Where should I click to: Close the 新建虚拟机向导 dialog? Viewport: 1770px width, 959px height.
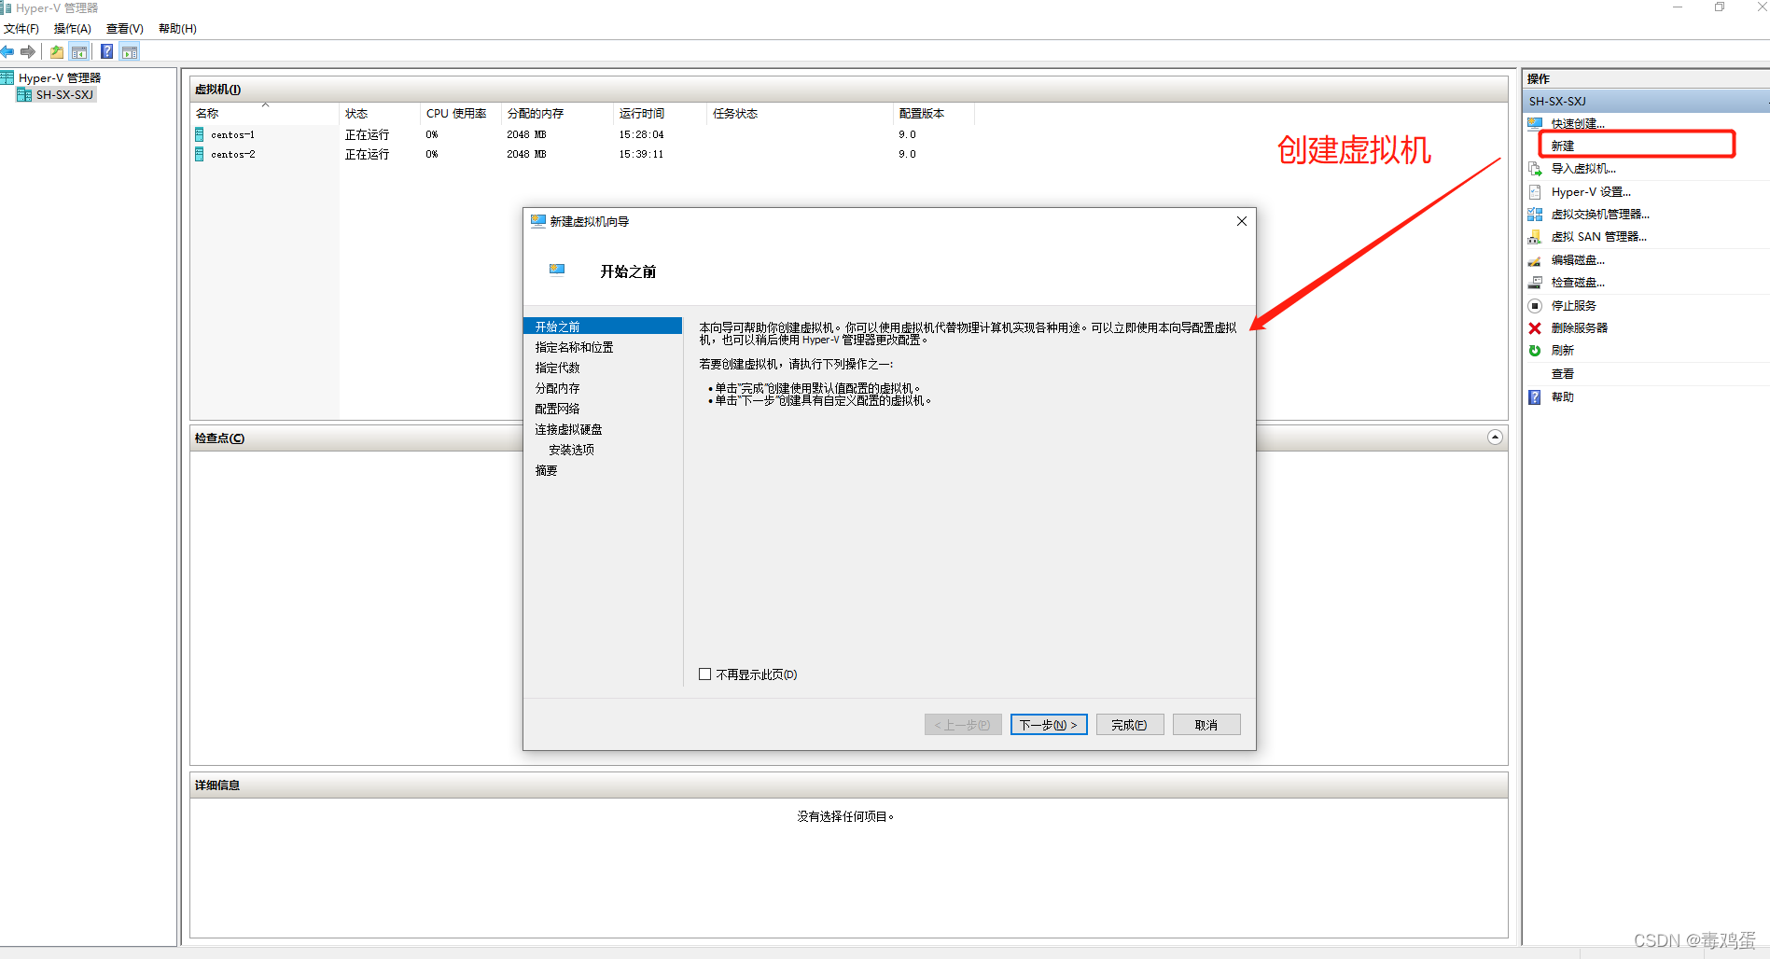click(1242, 221)
